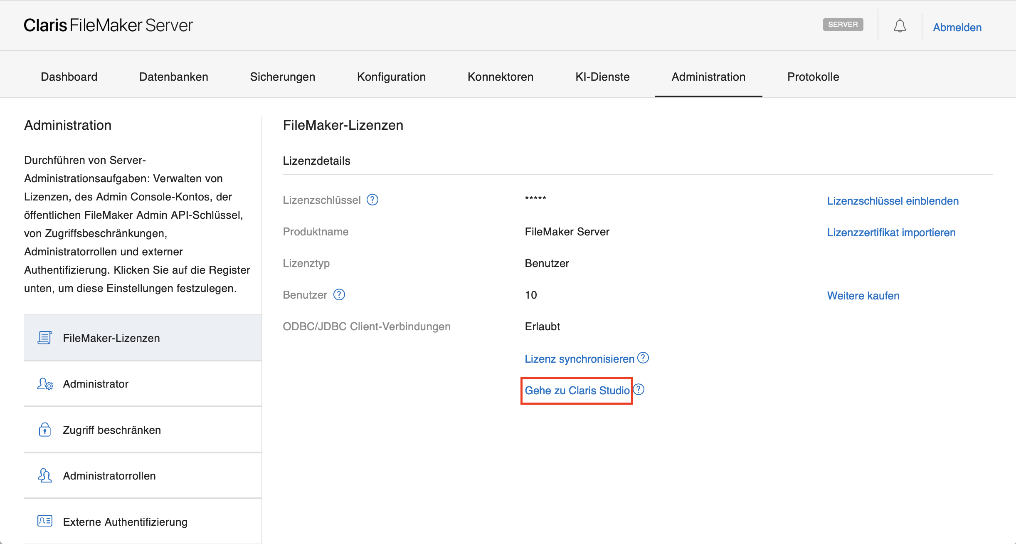The width and height of the screenshot is (1016, 544).
Task: Switch to the Datenbanken tab
Action: click(x=174, y=77)
